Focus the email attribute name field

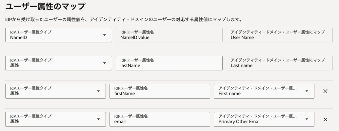tap(160, 119)
